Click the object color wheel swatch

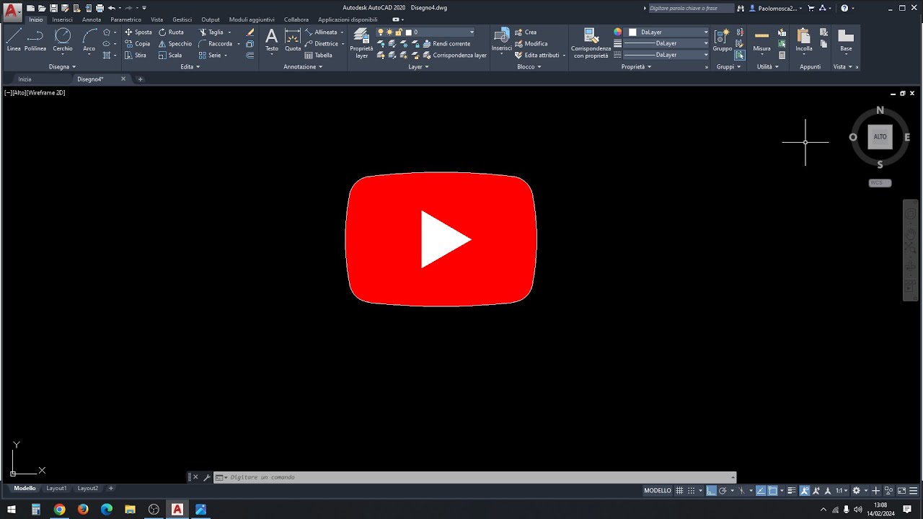click(x=617, y=32)
